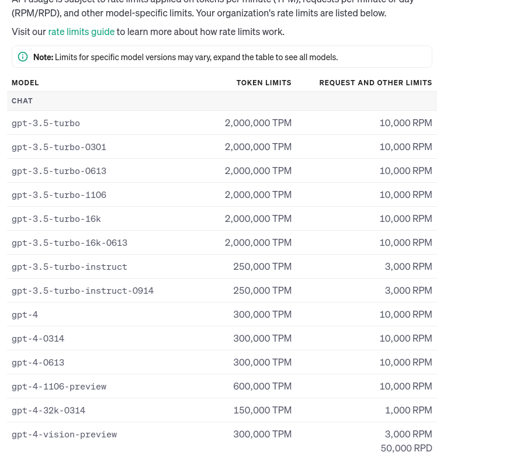Click the 10,000 RPM value for gpt-4-1106-preview
Viewport: 527px width, 459px height.
[x=405, y=387]
